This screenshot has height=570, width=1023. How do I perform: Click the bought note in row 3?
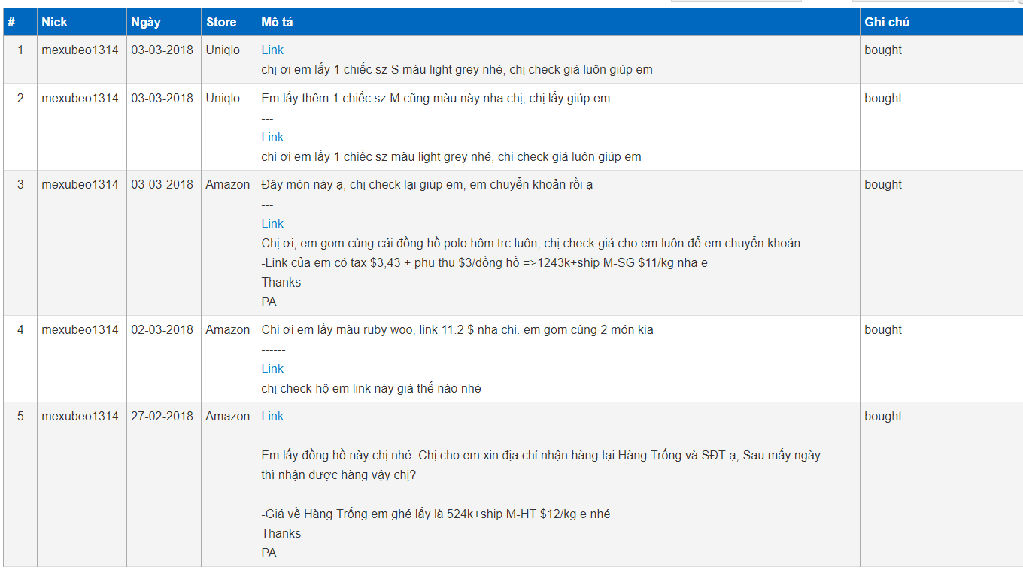(x=883, y=185)
